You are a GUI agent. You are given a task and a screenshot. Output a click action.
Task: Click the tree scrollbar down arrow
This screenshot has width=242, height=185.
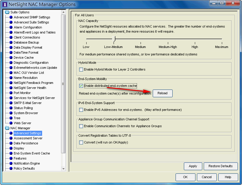coord(63,169)
